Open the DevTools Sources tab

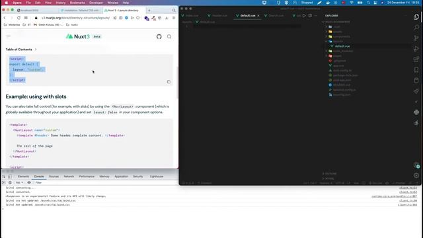click(x=54, y=177)
